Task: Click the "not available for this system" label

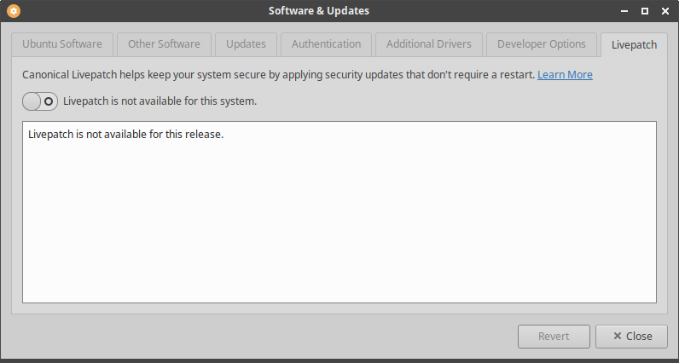Action: (x=160, y=101)
